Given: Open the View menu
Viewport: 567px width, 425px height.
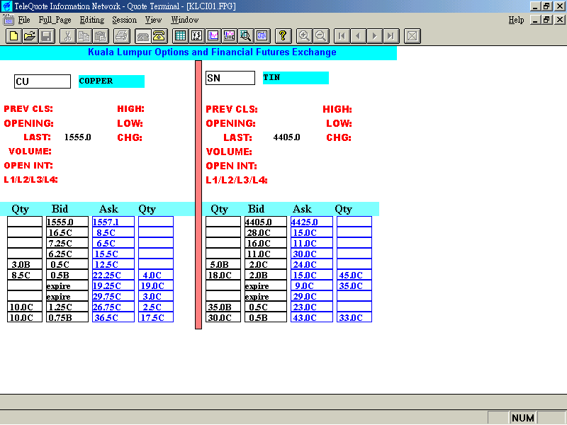Looking at the screenshot, I should pos(153,20).
